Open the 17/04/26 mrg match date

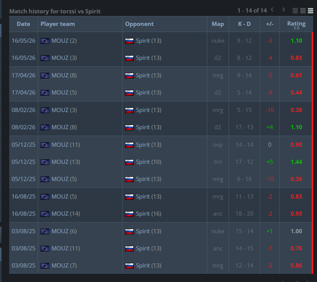(24, 75)
